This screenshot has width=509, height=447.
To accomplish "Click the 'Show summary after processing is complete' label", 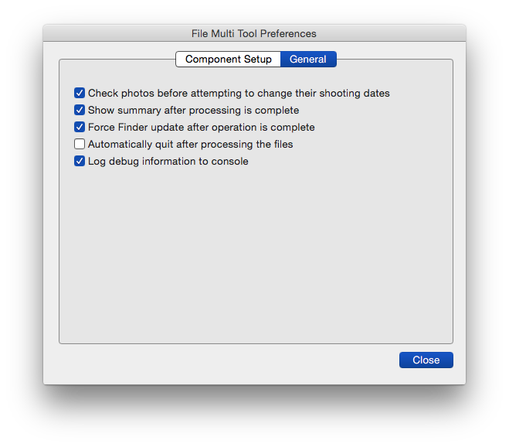I will [193, 110].
